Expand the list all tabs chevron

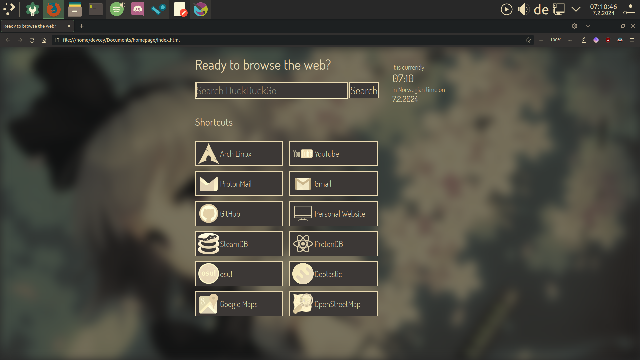click(588, 26)
